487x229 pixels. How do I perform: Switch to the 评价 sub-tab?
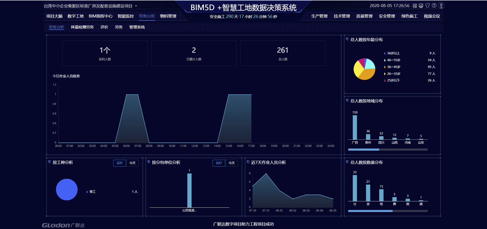104,27
